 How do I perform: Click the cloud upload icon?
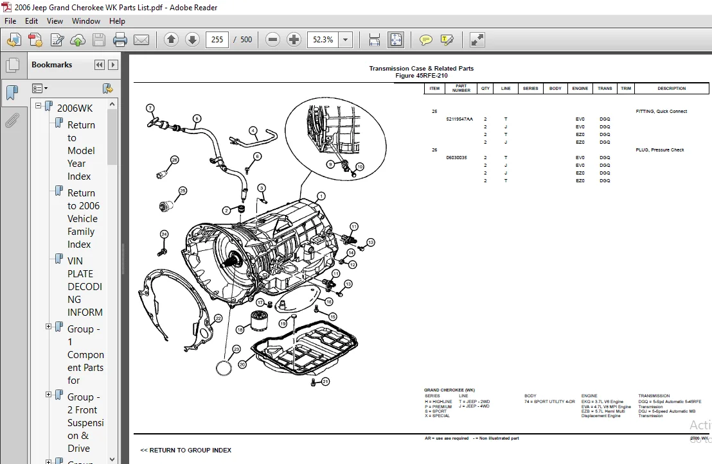click(x=78, y=40)
